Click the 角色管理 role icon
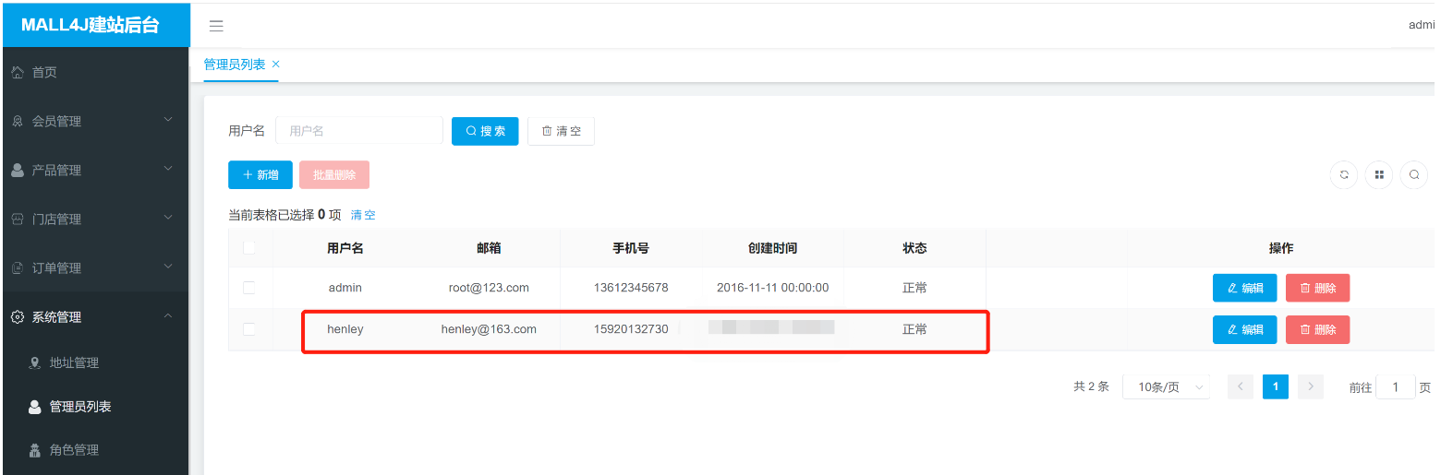The image size is (1453, 475). 35,450
